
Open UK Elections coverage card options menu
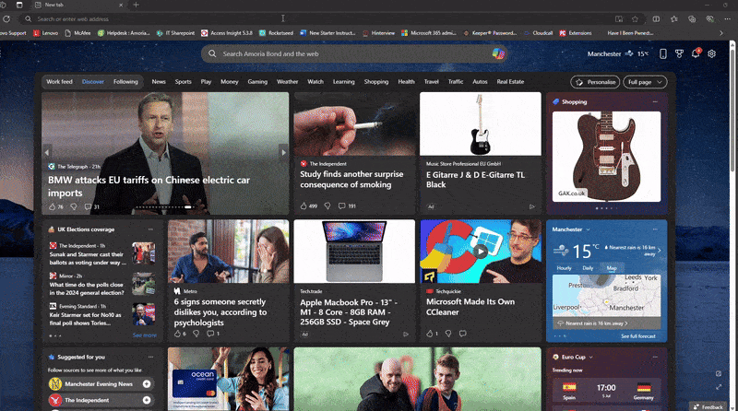coord(150,229)
